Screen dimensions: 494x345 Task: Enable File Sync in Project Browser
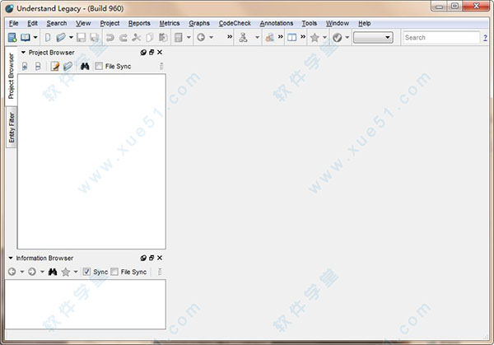point(99,66)
